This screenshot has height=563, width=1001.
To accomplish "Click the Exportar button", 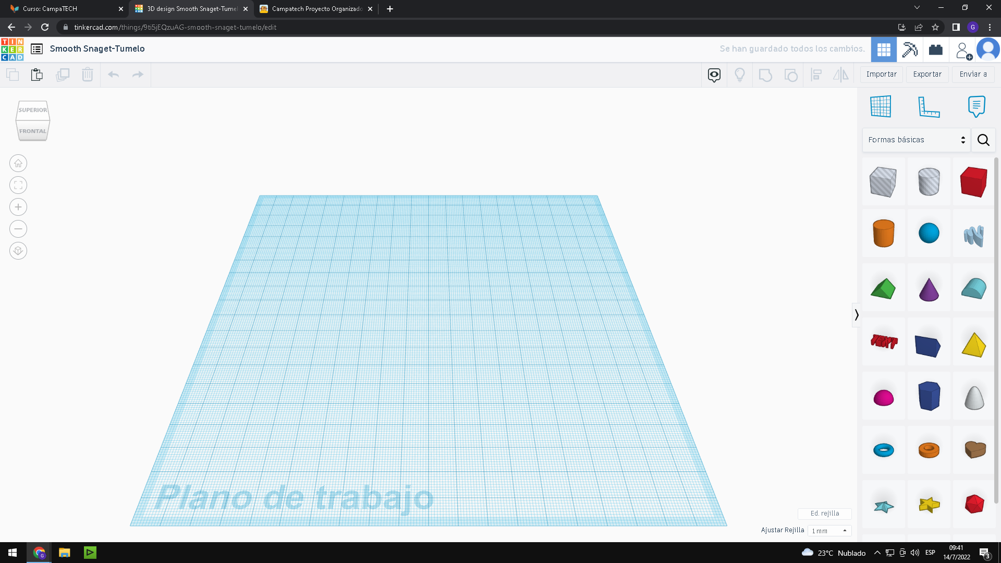I will (x=927, y=74).
